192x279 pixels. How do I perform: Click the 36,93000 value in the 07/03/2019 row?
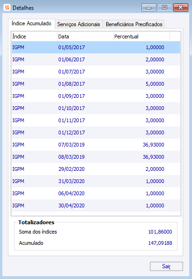[154, 145]
